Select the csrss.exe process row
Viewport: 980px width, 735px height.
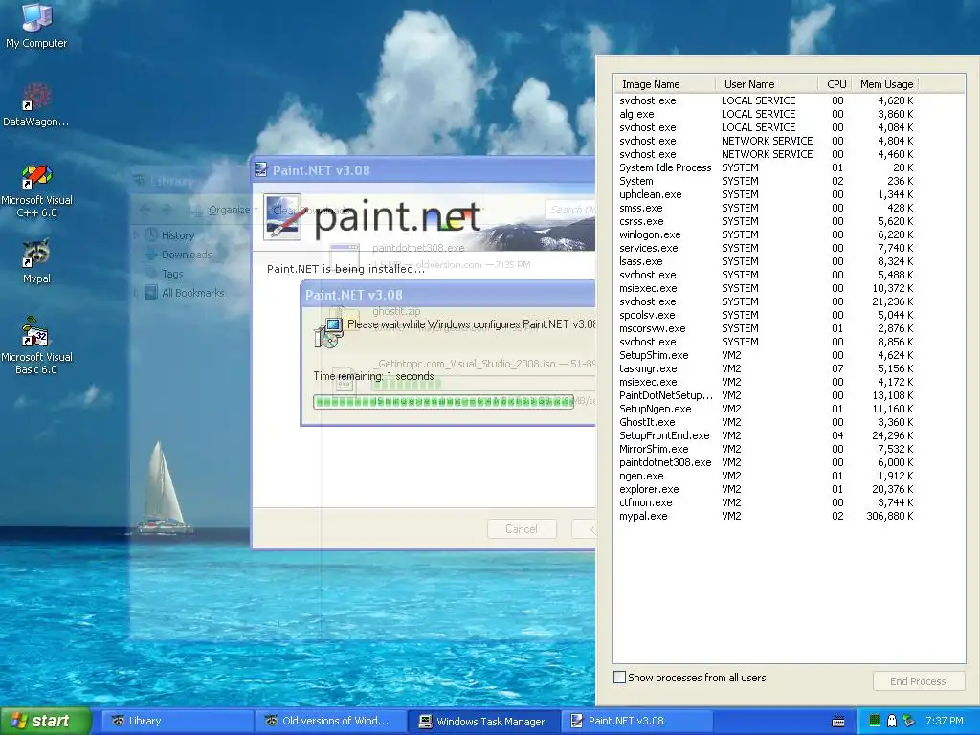click(x=767, y=221)
